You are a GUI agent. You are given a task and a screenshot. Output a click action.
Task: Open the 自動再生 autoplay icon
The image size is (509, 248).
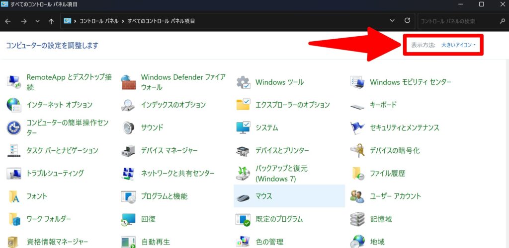[128, 242]
